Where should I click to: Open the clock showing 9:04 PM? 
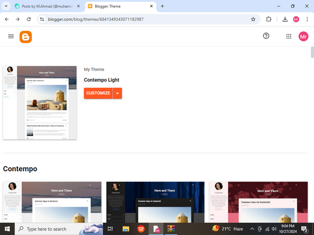(x=288, y=229)
